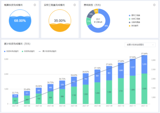
Task: Click the 37.50% label above 2021-11
Action: pyautogui.click(x=133, y=57)
